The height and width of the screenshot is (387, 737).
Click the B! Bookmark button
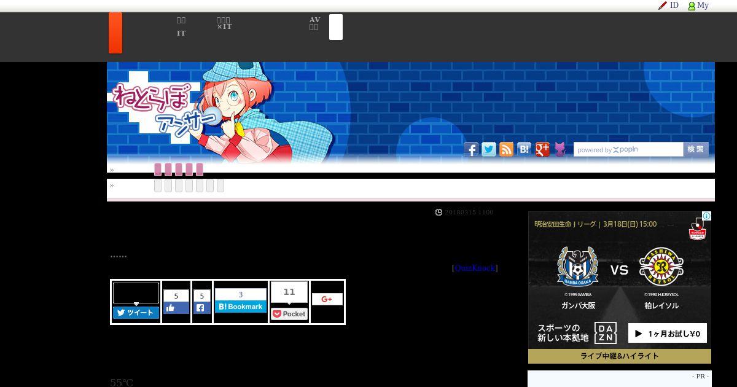(x=240, y=307)
